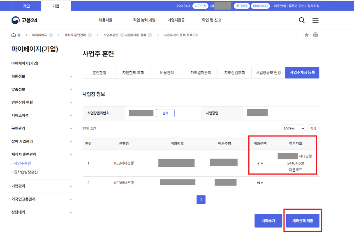The image size is (354, 238).
Task: Click the 고용24 logo
Action: (25, 20)
